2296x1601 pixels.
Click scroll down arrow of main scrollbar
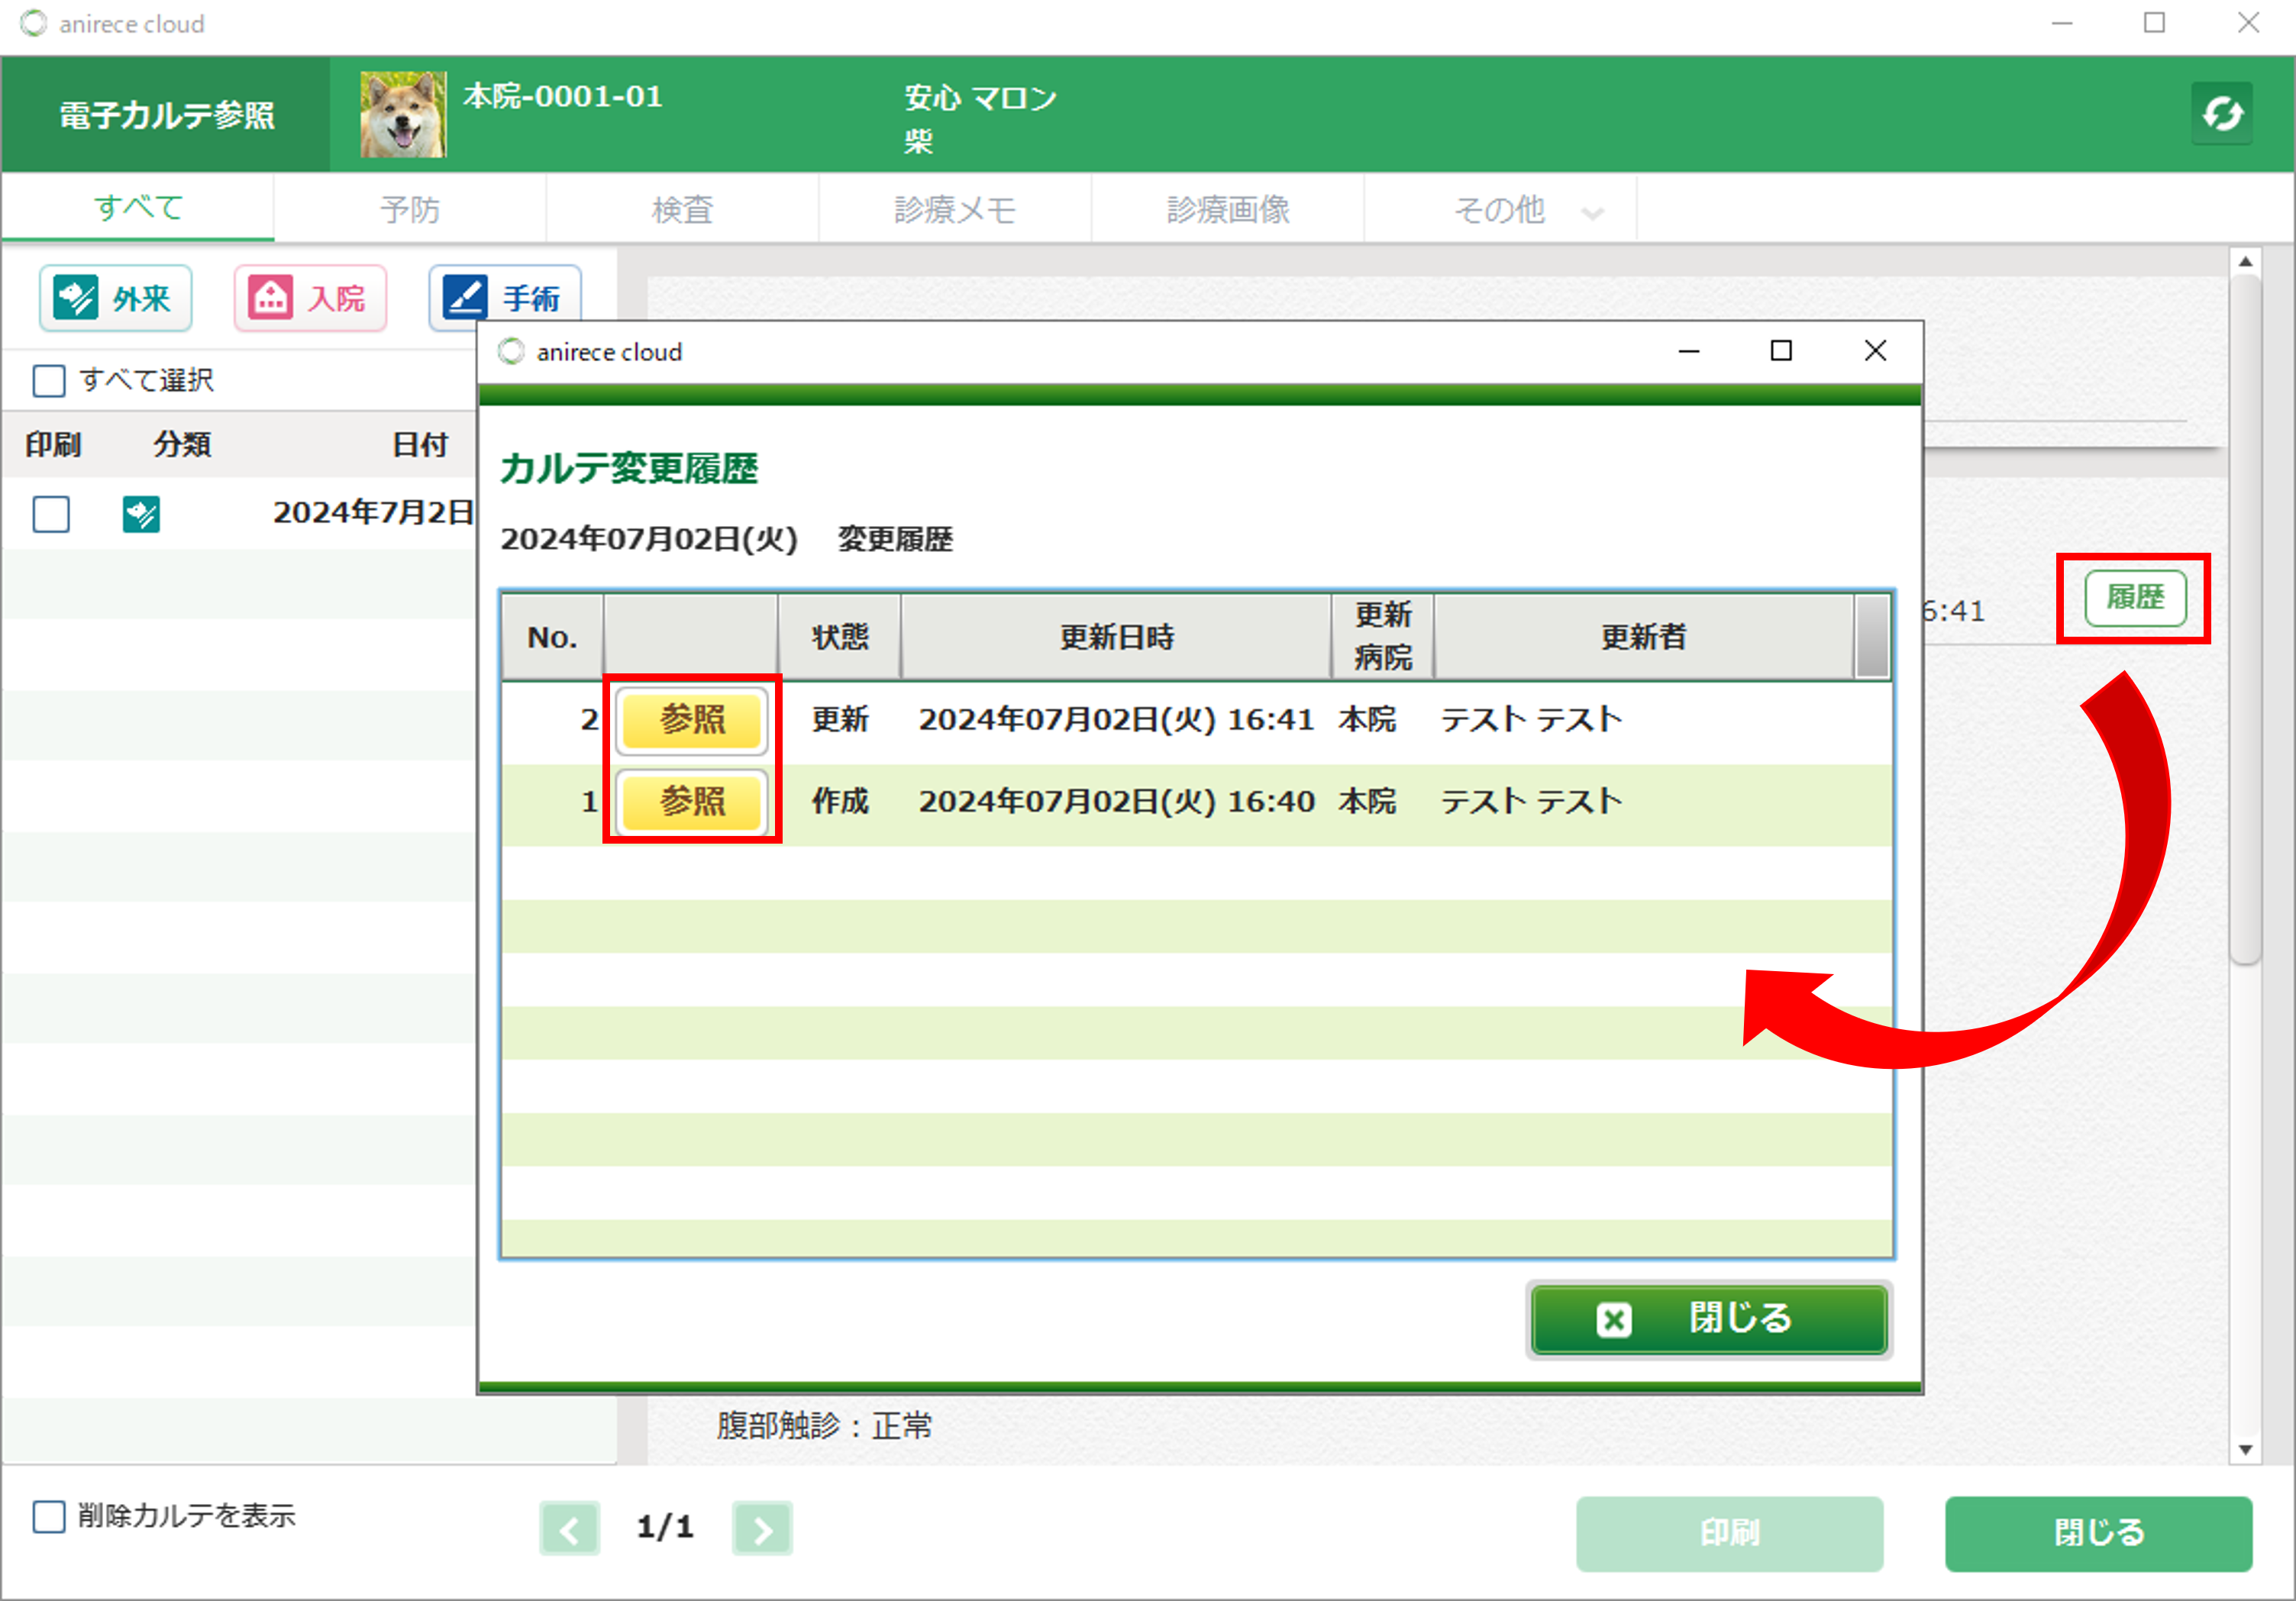point(2245,1449)
